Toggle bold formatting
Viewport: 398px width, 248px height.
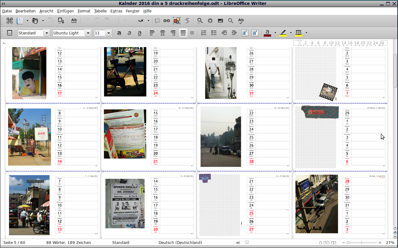(119, 33)
